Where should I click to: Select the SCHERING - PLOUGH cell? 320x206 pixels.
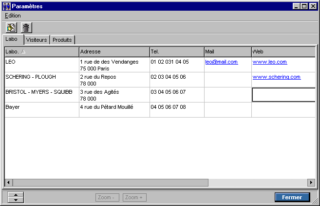pyautogui.click(x=42, y=80)
